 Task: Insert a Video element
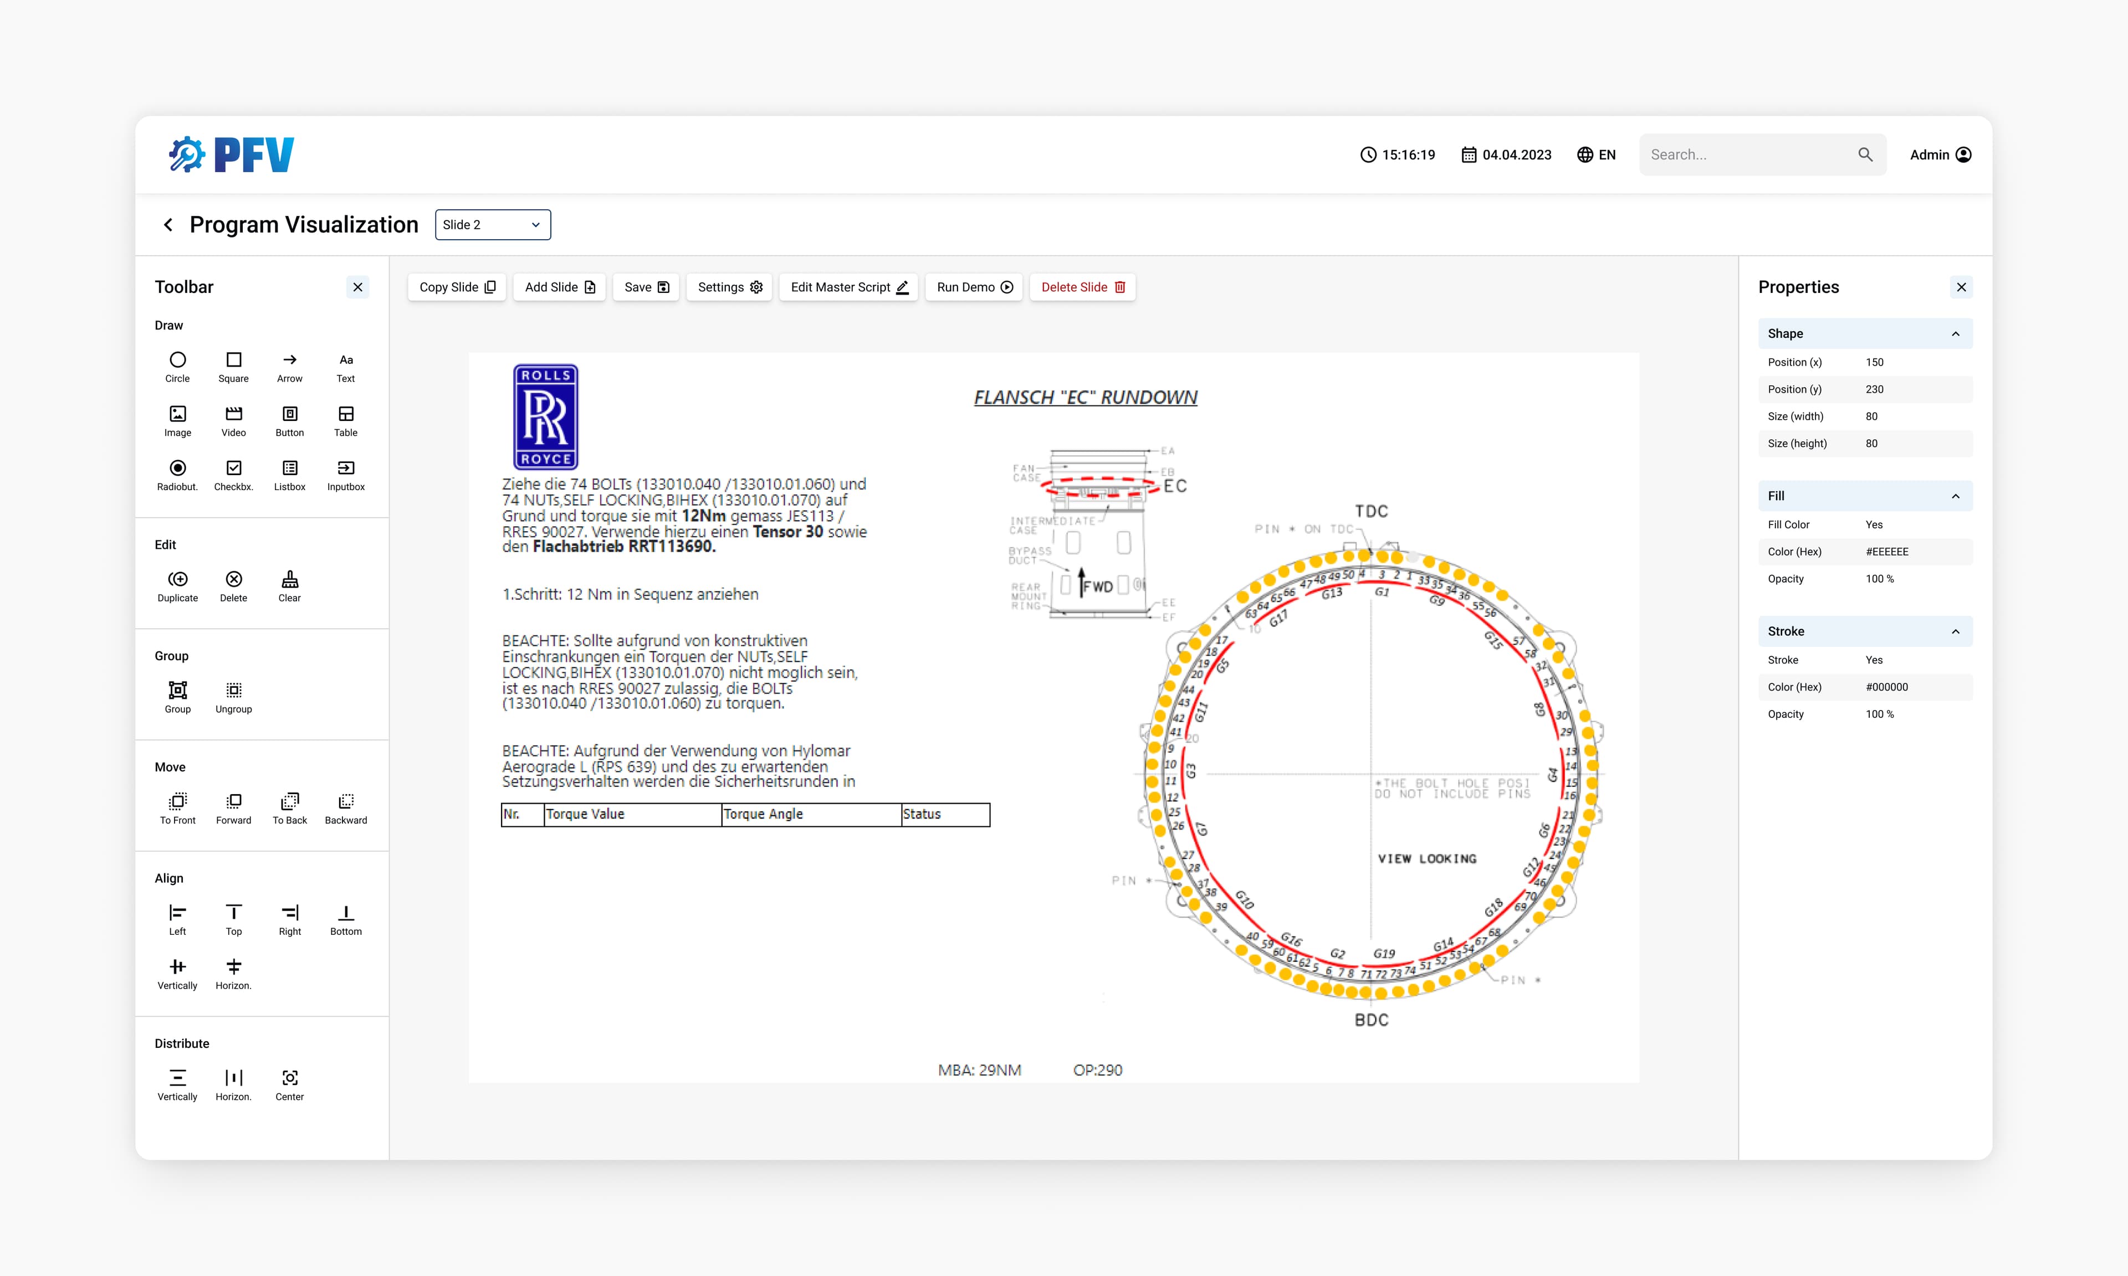233,421
